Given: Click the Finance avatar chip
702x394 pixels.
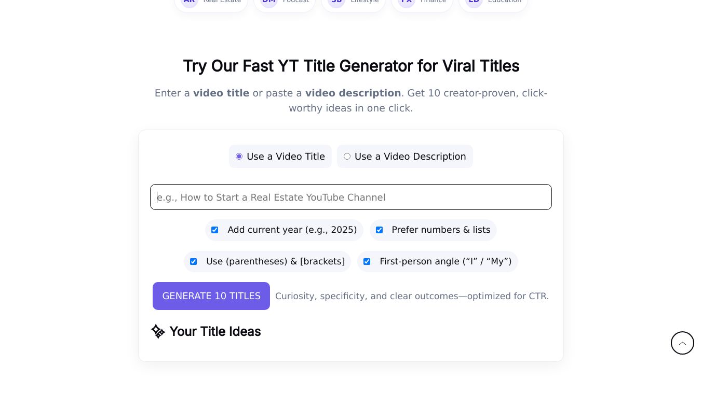Looking at the screenshot, I should click(422, 3).
